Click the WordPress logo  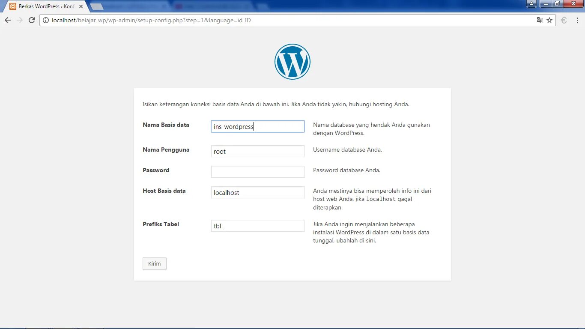292,62
